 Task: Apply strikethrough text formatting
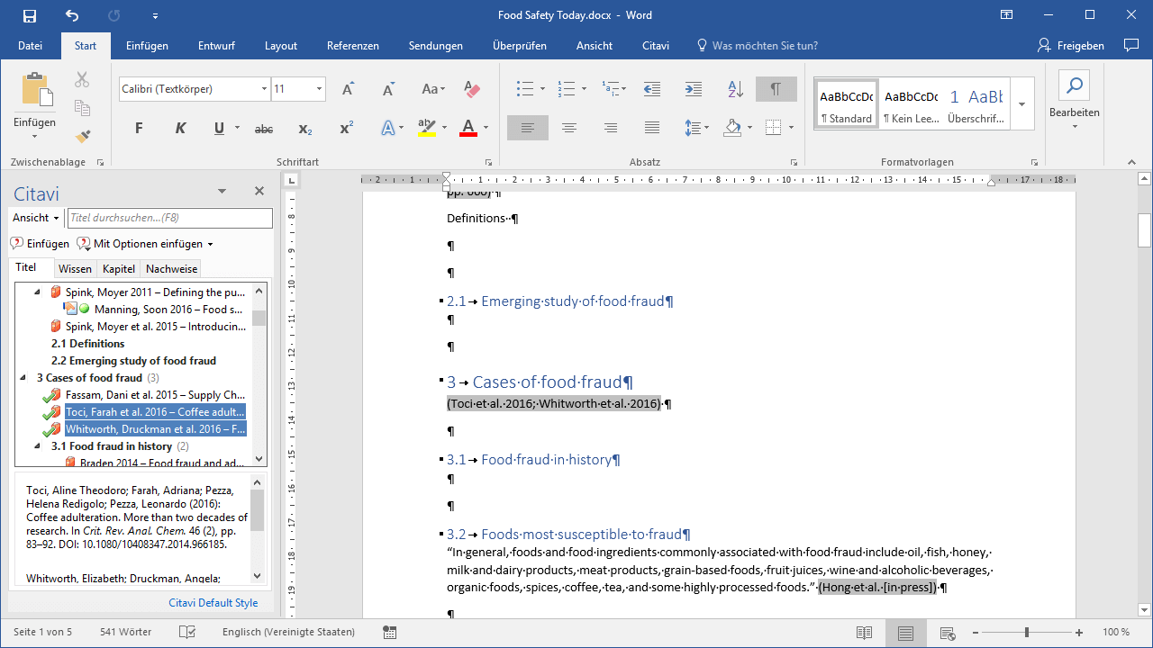coord(263,129)
